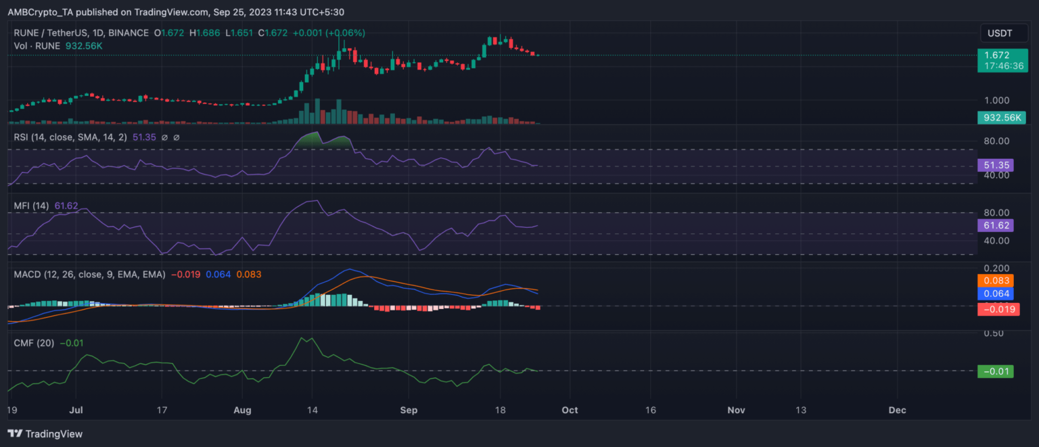Click the Sep label on time axis

point(409,410)
